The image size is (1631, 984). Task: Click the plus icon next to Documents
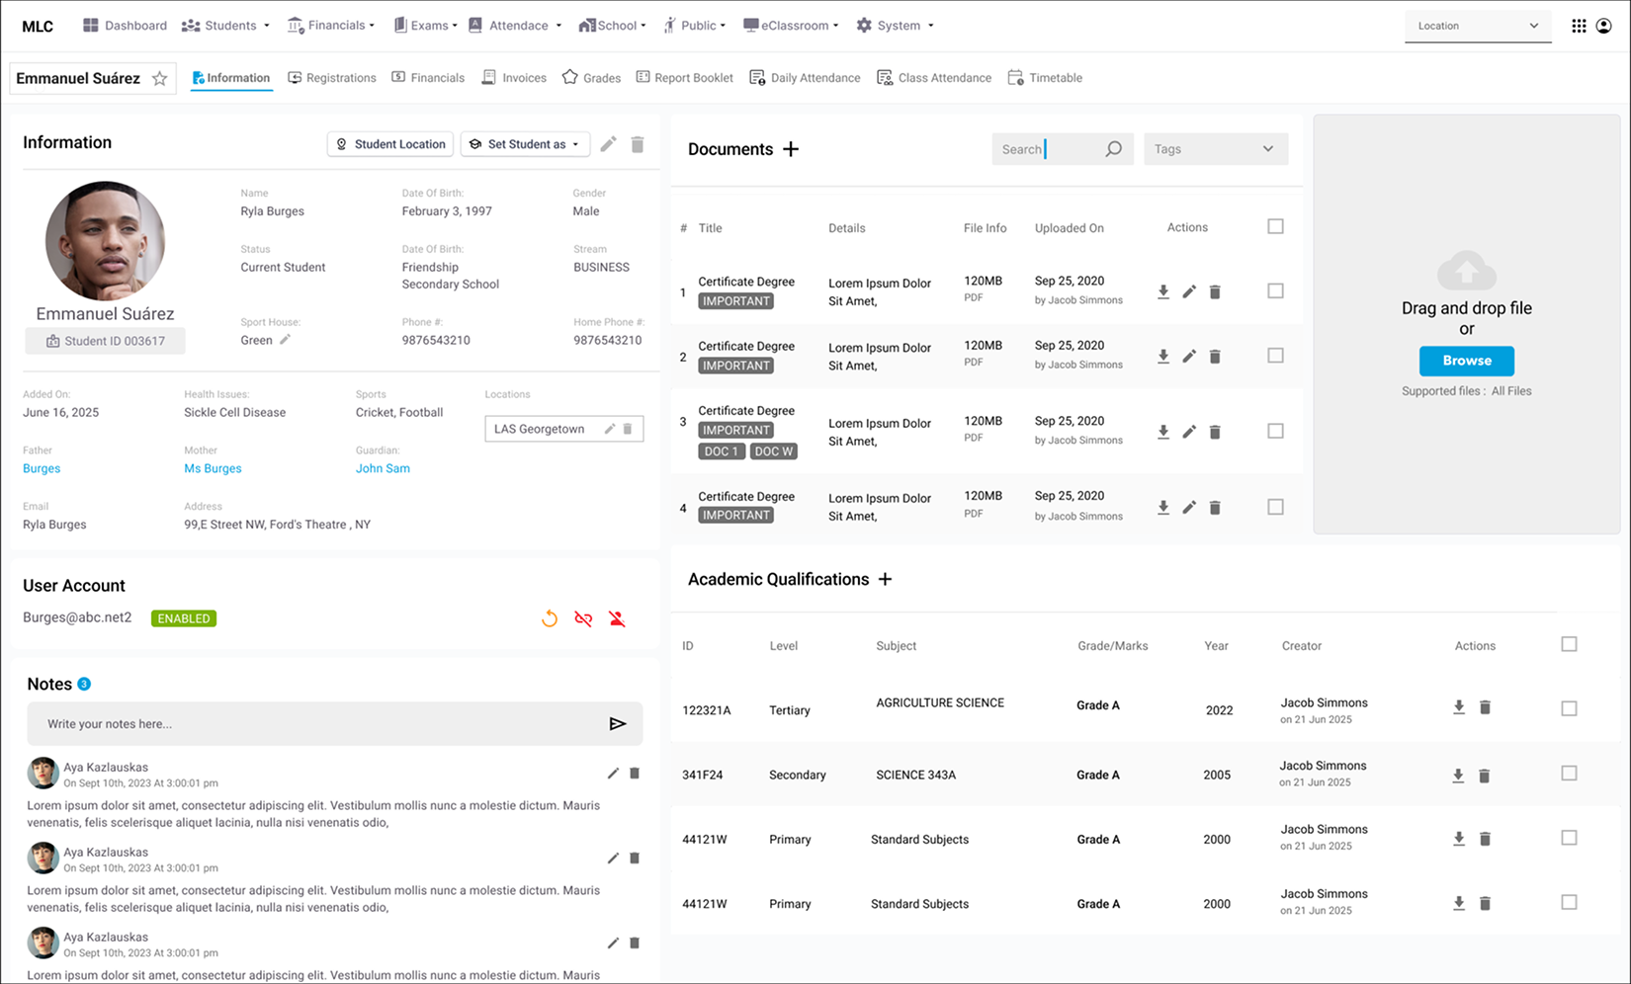791,149
